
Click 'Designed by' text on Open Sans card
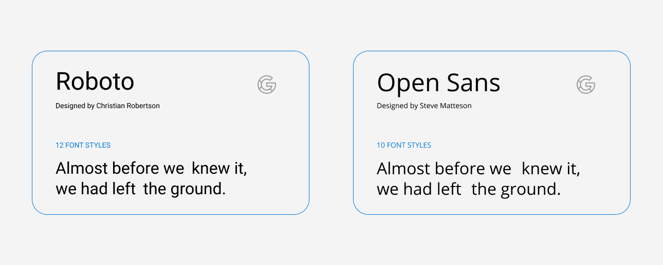tap(397, 106)
